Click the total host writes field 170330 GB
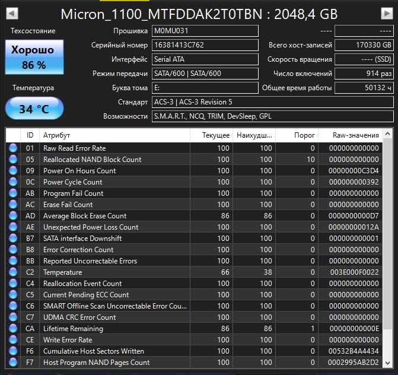398x375 pixels. [x=364, y=45]
